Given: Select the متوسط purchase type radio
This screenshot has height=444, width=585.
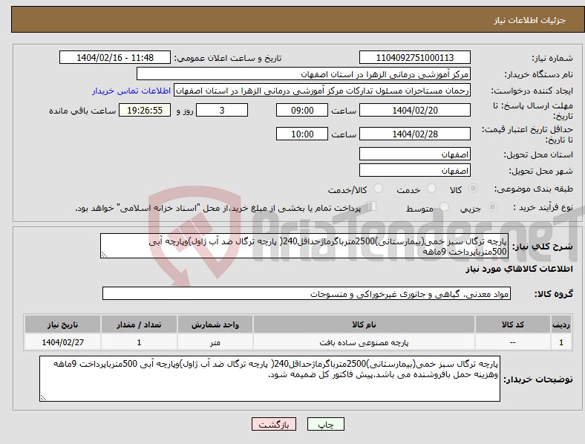Looking at the screenshot, I should click(445, 206).
